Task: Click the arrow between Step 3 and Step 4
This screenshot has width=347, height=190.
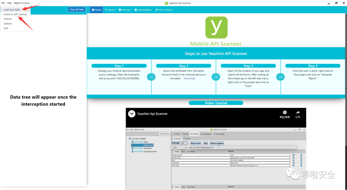Action: coord(280,77)
